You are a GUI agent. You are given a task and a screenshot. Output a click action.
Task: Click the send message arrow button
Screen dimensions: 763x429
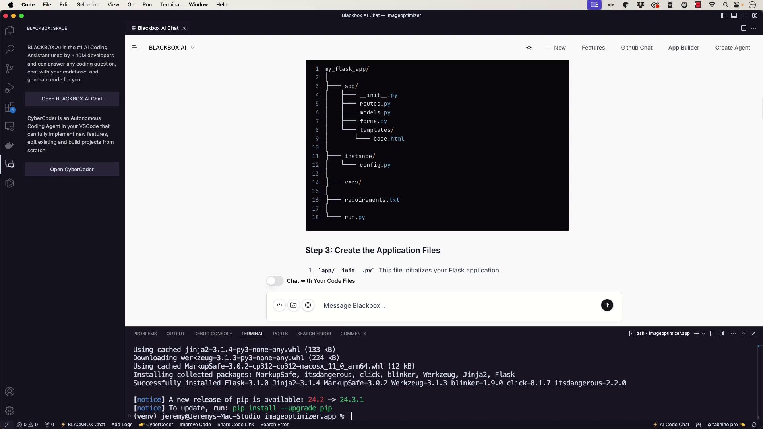(x=607, y=305)
